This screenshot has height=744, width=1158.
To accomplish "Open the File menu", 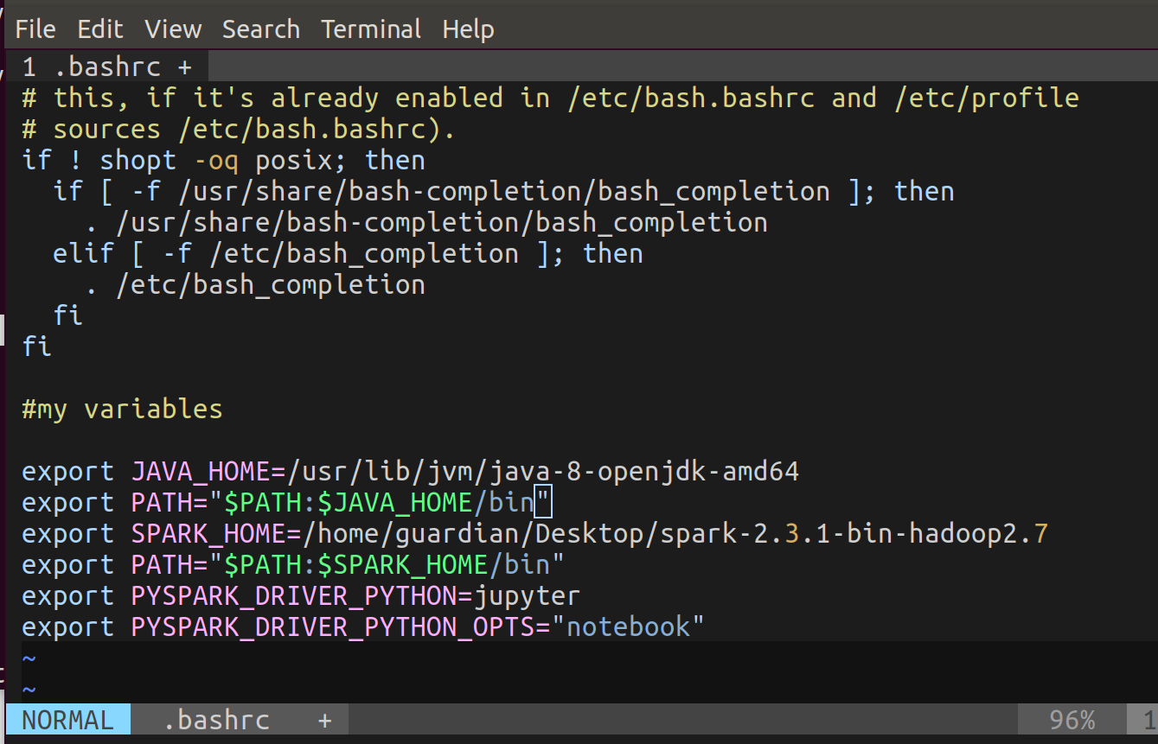I will click(x=35, y=29).
